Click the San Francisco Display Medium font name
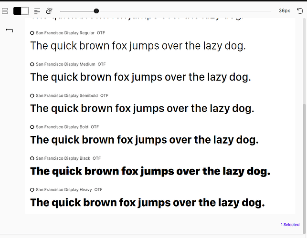This screenshot has height=238, width=307. (65, 64)
